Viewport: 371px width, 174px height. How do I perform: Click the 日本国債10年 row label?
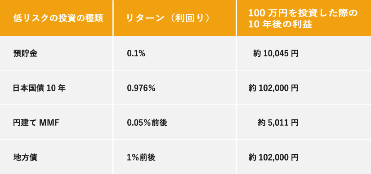point(39,88)
